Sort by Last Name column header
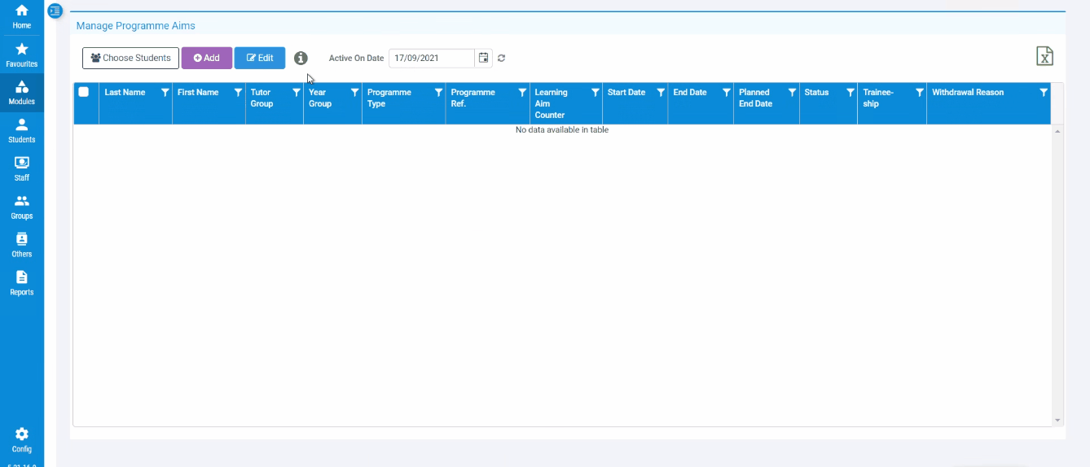 click(125, 93)
